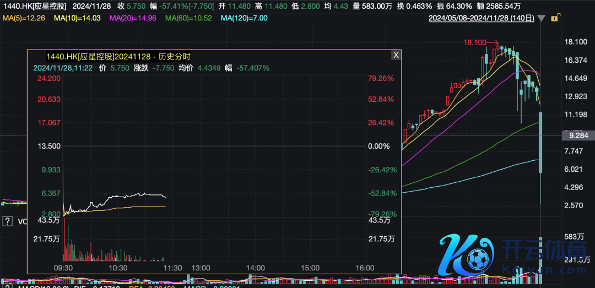Click the gray triangle date marker
Screen dimensions: 595x288
[x=542, y=19]
